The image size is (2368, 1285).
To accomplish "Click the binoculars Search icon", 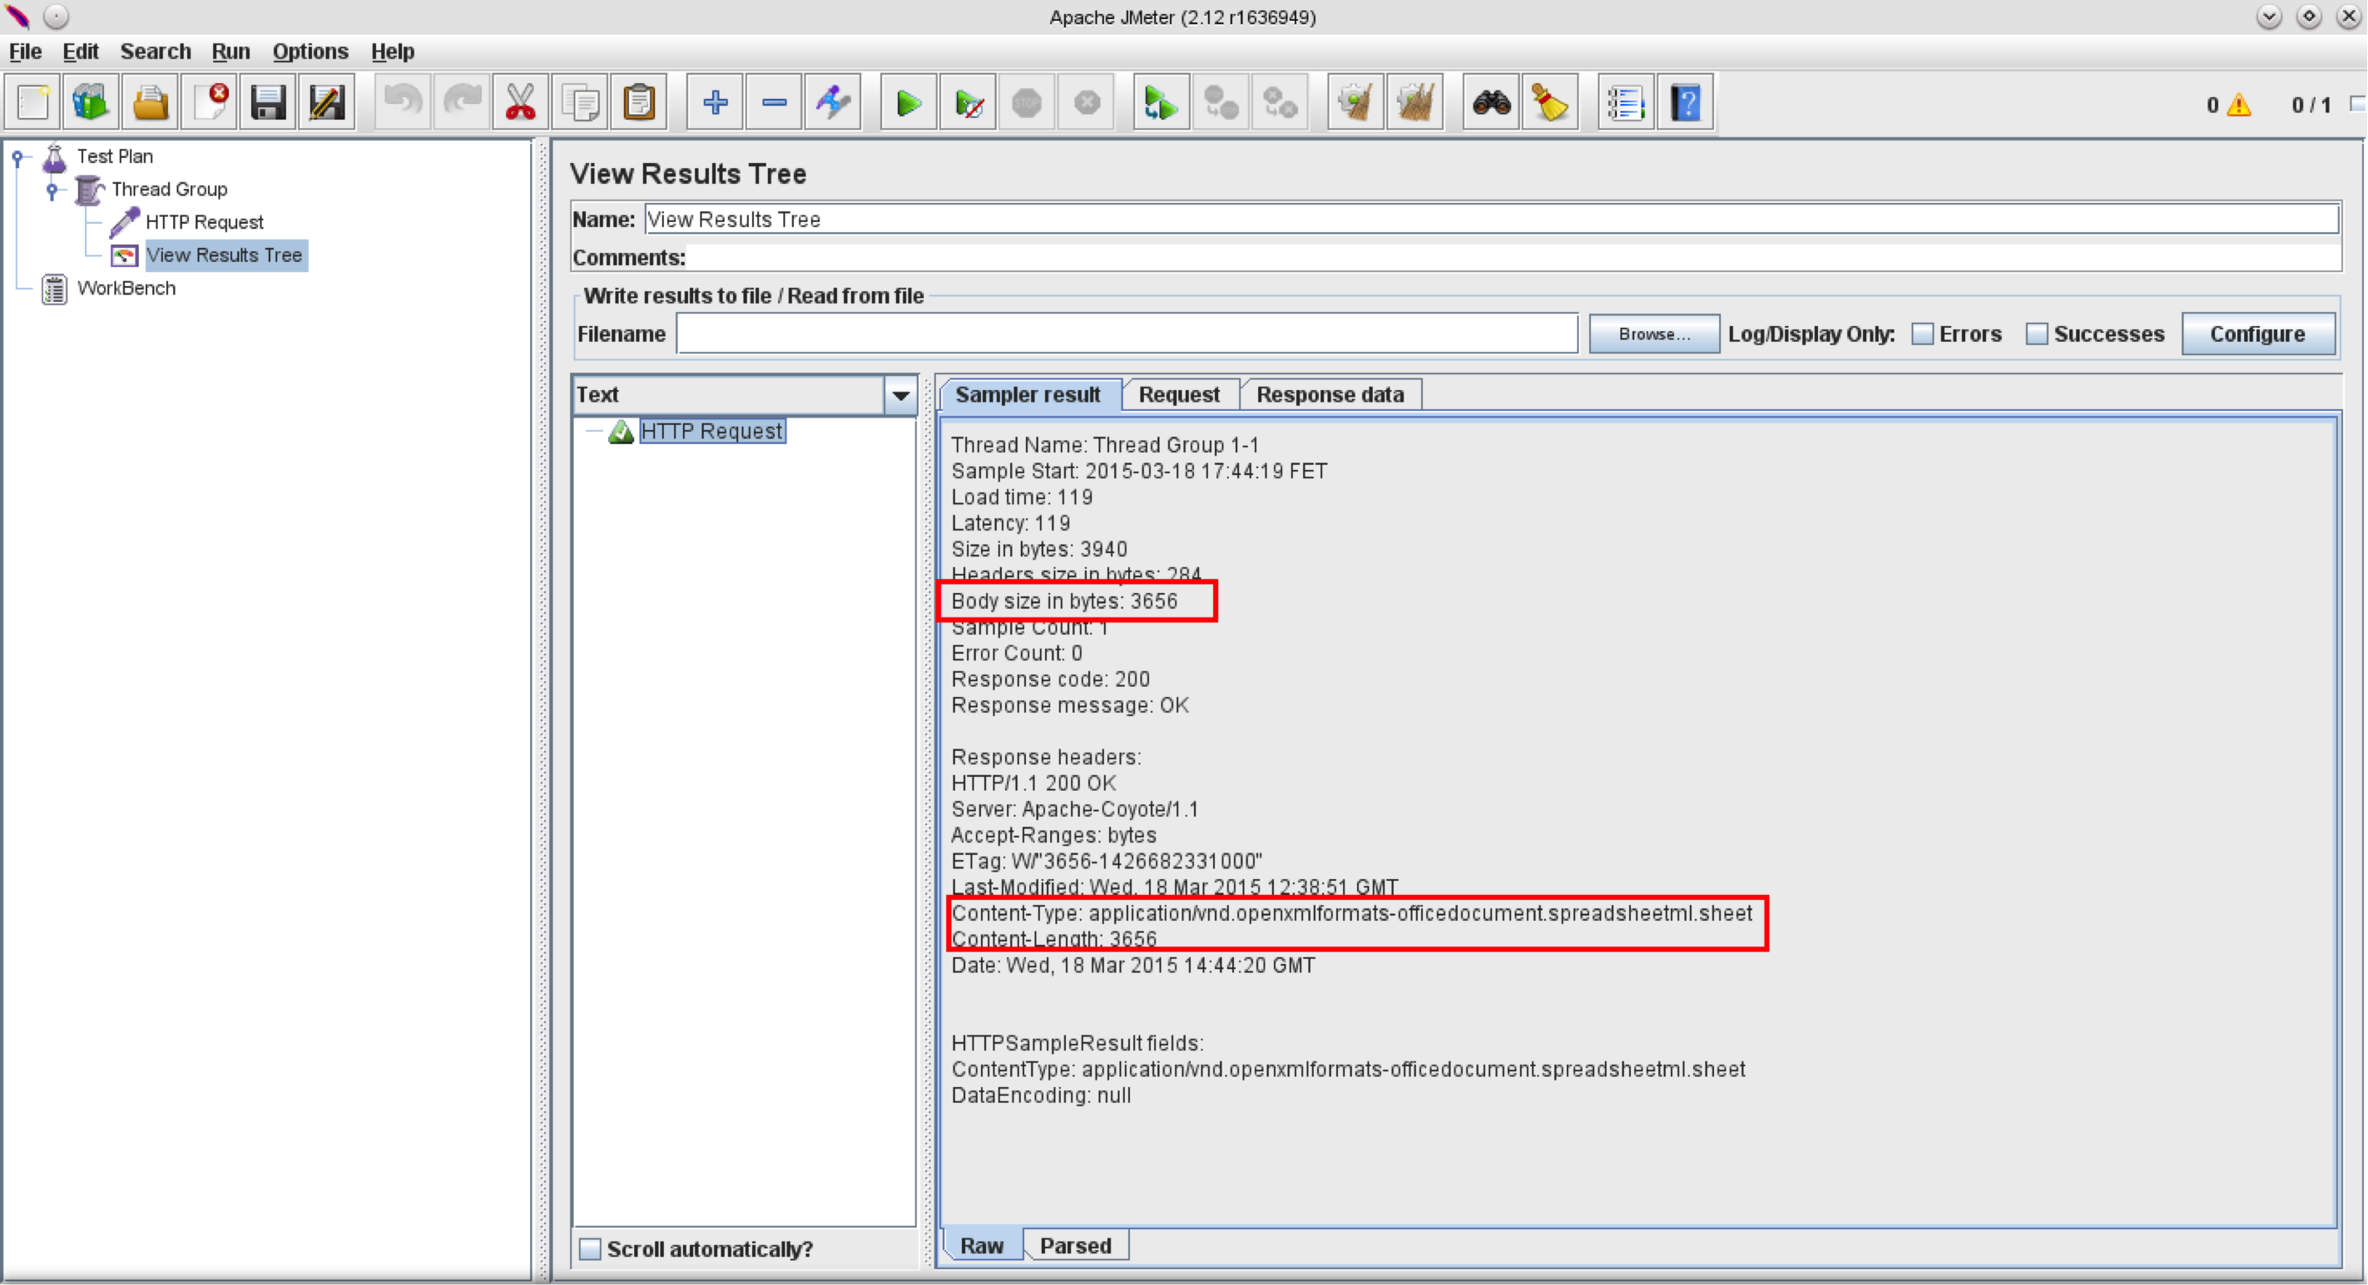I will [x=1490, y=103].
